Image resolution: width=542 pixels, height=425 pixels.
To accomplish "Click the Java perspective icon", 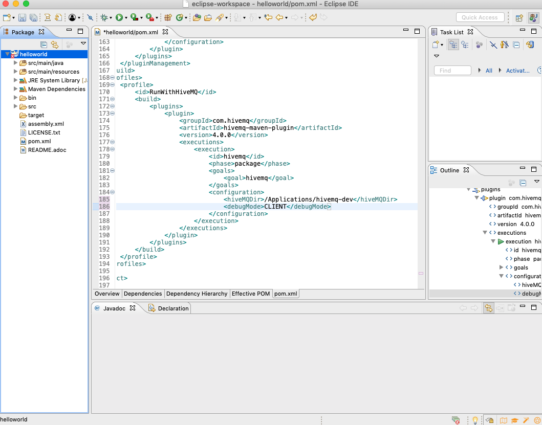I will pyautogui.click(x=534, y=17).
